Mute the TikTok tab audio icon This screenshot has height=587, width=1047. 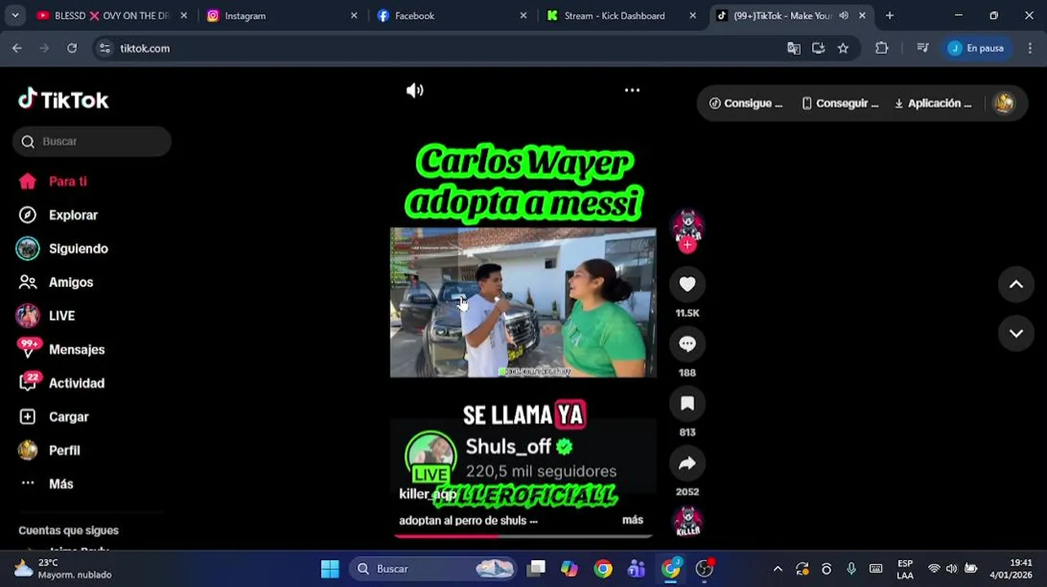[843, 15]
